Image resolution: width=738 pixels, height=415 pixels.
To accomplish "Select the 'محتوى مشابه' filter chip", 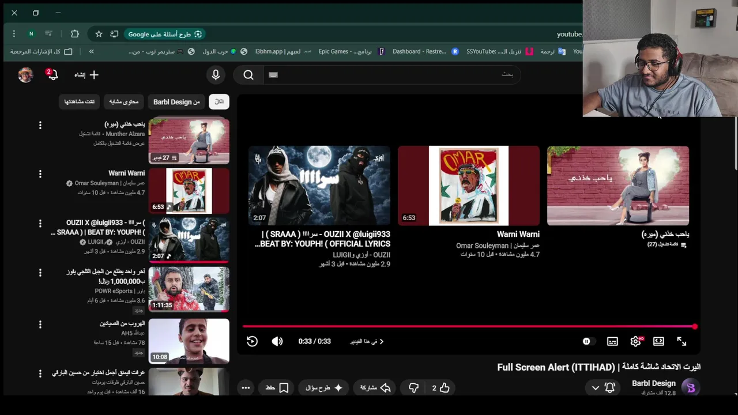I will click(124, 101).
